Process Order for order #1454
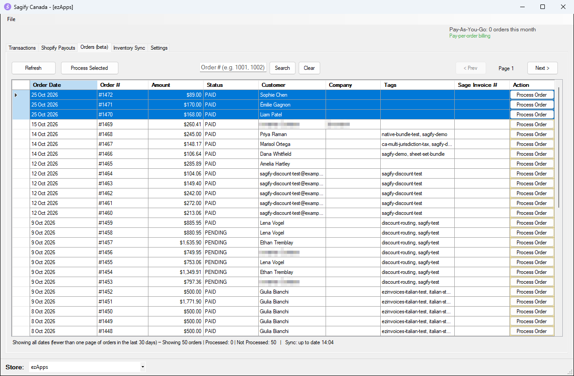 (532, 272)
